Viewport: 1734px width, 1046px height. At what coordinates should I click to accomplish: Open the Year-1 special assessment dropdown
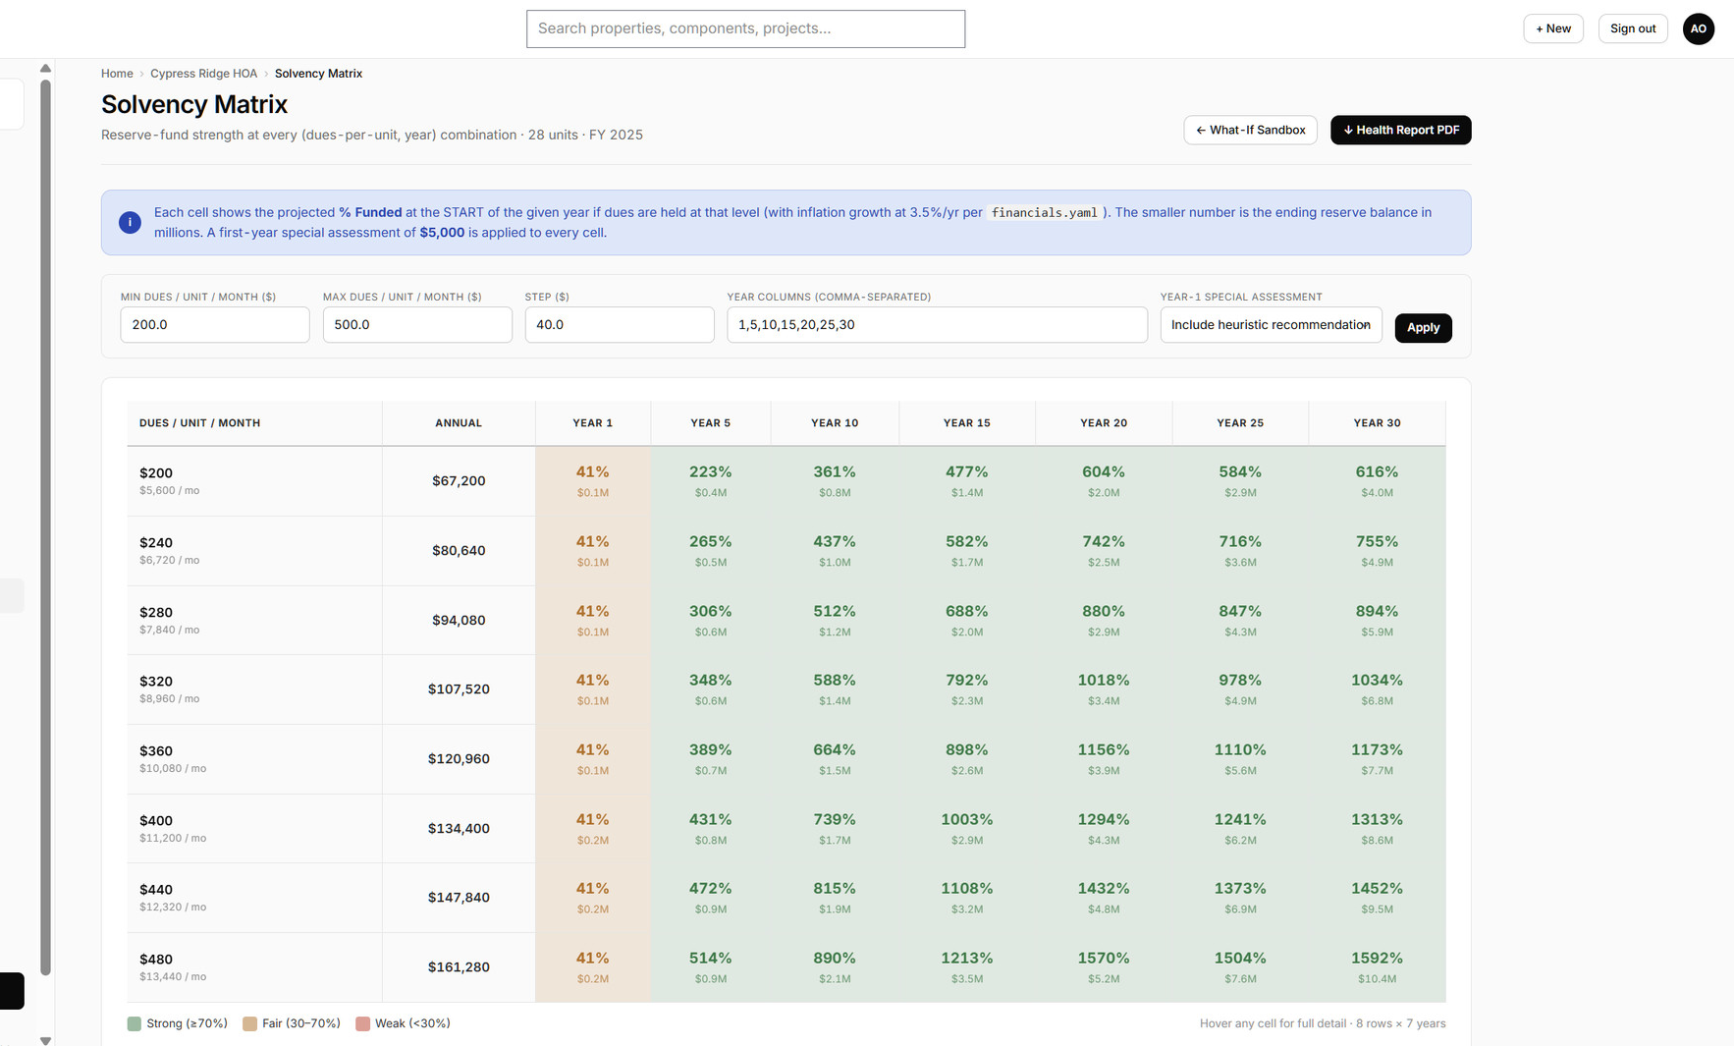click(x=1271, y=325)
